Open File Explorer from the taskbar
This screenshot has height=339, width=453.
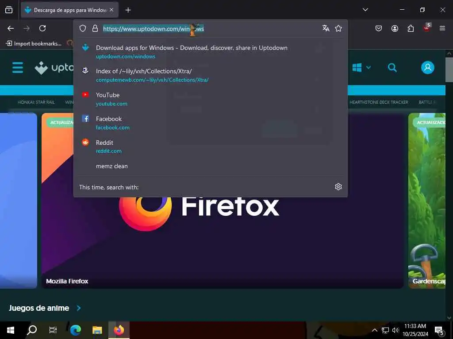point(97,330)
